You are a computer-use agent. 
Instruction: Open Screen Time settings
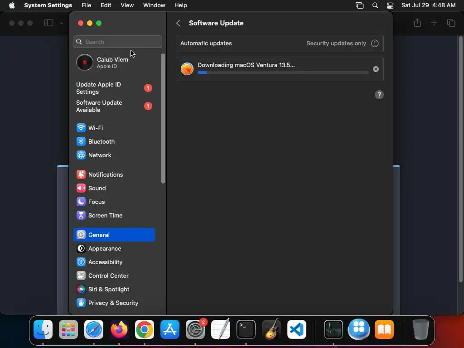[114, 215]
